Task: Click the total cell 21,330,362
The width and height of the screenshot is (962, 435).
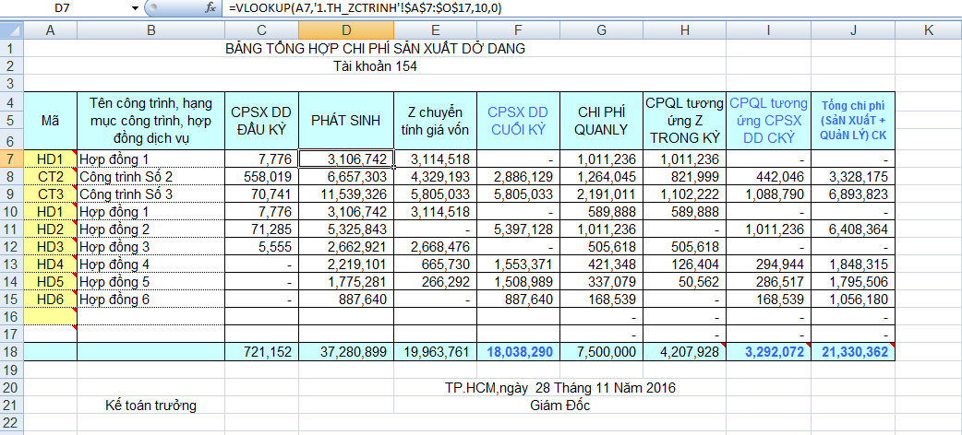Action: (852, 351)
